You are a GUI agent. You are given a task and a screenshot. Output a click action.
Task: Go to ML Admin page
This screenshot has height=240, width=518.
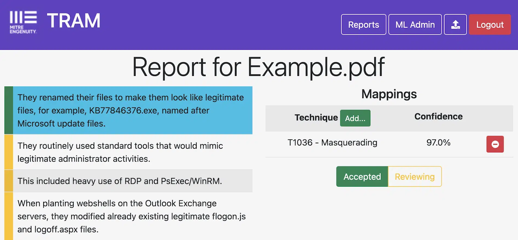pos(415,25)
